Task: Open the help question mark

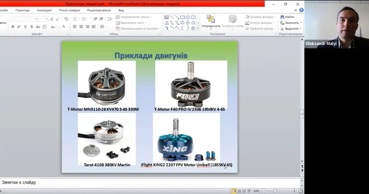Action: pos(301,10)
